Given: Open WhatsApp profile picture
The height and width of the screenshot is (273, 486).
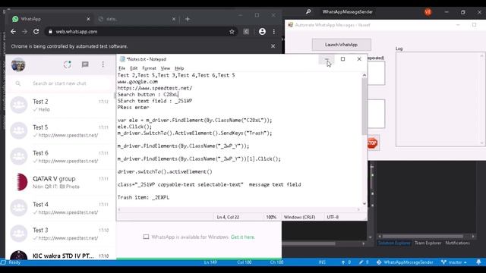Looking at the screenshot, I should point(18,64).
